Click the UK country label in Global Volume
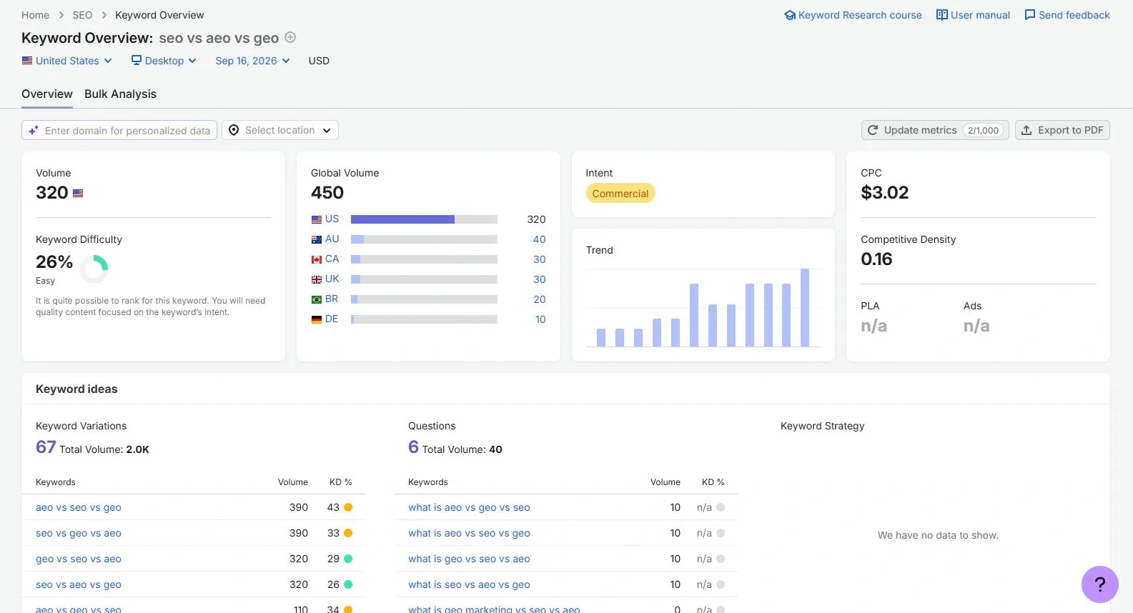 click(x=332, y=279)
